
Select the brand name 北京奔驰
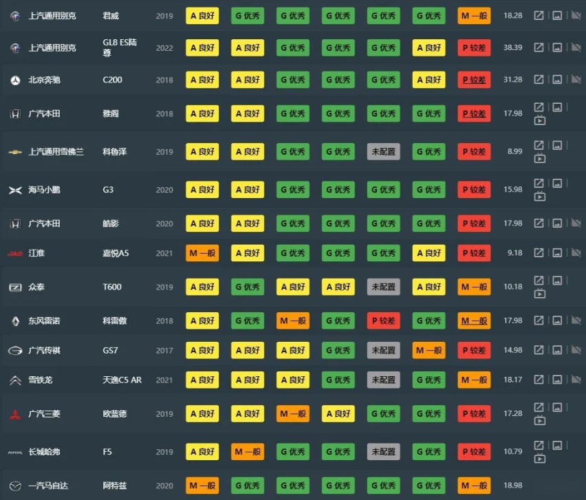(45, 80)
